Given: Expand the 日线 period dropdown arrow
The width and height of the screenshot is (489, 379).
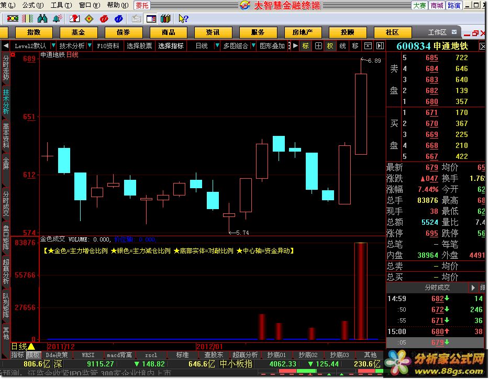Looking at the screenshot, I should pyautogui.click(x=217, y=46).
